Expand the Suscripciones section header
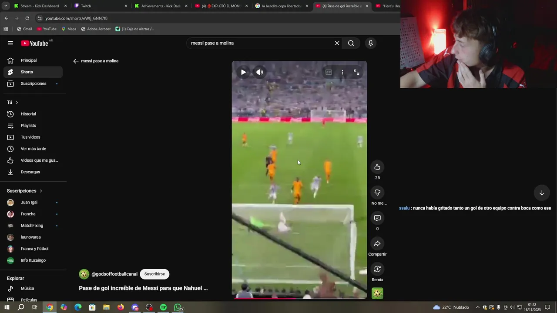 25,191
